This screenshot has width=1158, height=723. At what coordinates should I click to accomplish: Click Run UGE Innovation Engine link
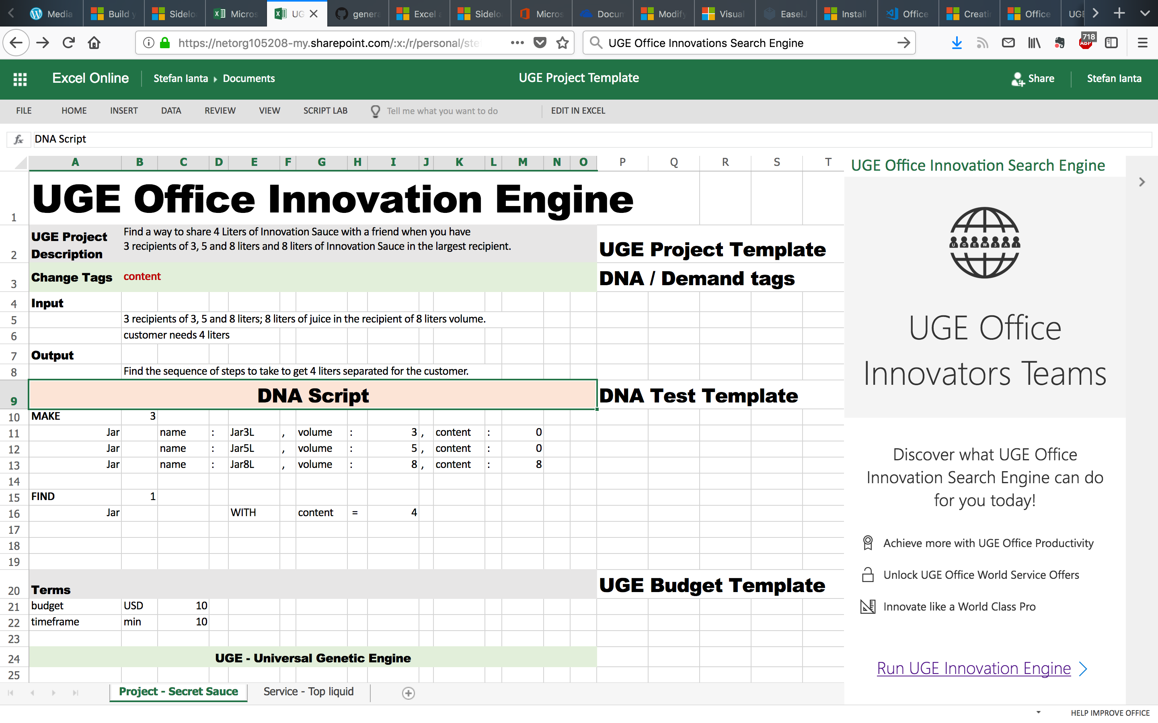(973, 668)
